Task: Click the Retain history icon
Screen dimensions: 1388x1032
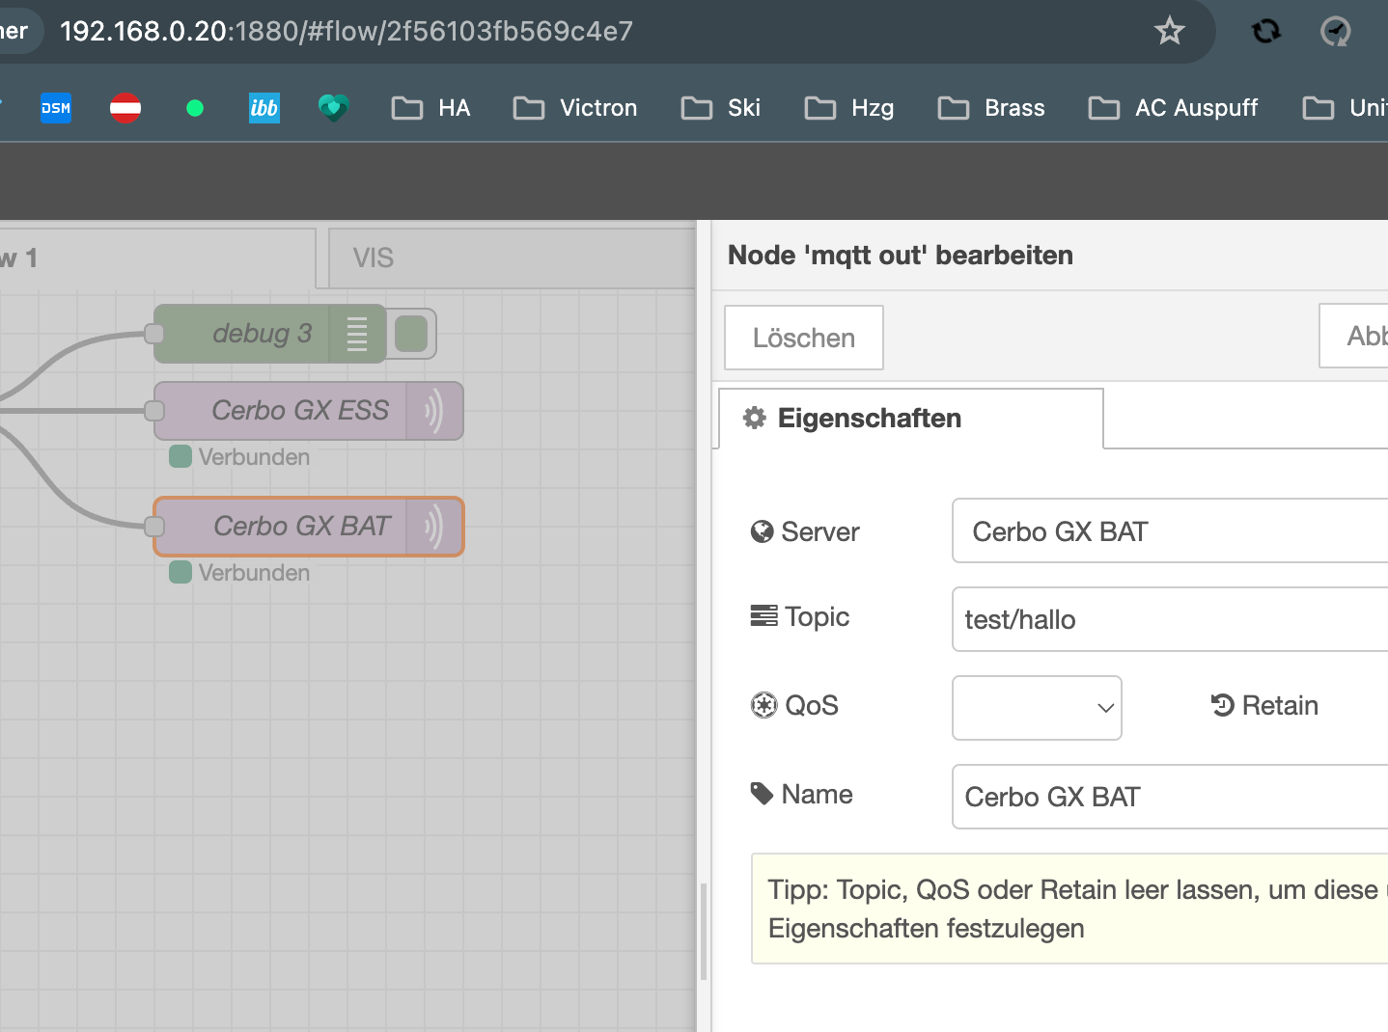Action: 1223,705
